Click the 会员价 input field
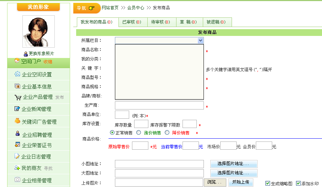This screenshot has width=322, height=187. pyautogui.click(x=264, y=145)
